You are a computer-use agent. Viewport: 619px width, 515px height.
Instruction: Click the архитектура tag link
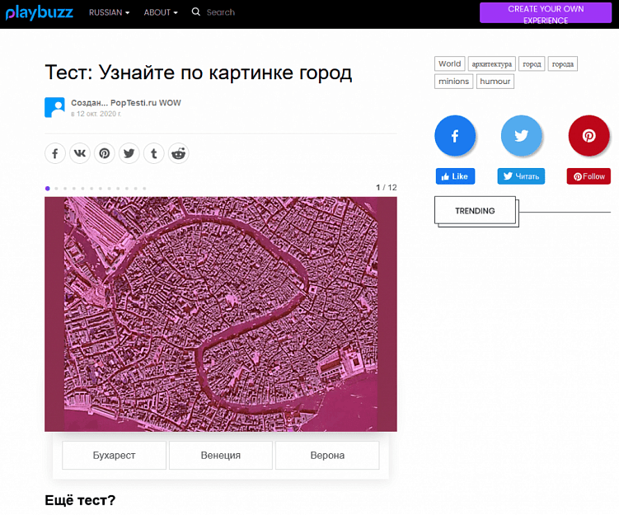(493, 63)
